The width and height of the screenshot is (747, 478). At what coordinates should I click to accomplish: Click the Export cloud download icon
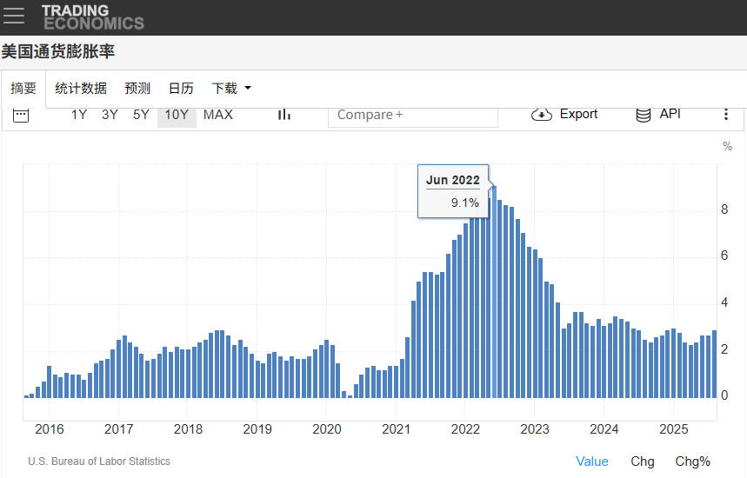click(x=542, y=115)
